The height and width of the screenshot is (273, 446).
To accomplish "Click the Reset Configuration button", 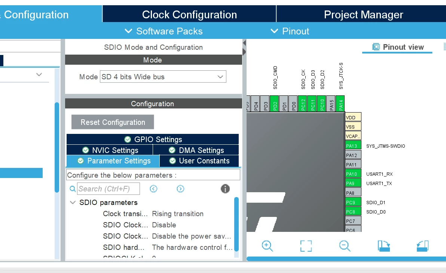I will [x=113, y=122].
